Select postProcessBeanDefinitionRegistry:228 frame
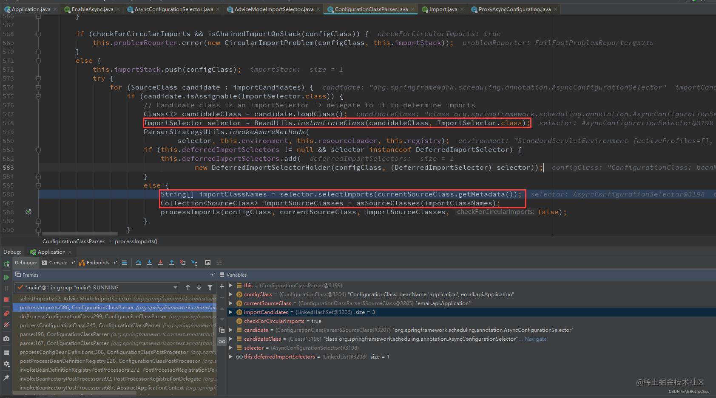Image resolution: width=716 pixels, height=398 pixels. pyautogui.click(x=115, y=361)
